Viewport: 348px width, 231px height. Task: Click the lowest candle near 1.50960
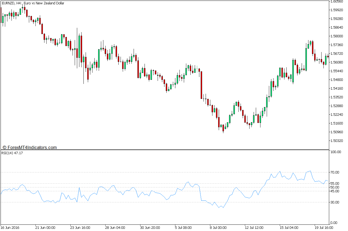coord(223,128)
